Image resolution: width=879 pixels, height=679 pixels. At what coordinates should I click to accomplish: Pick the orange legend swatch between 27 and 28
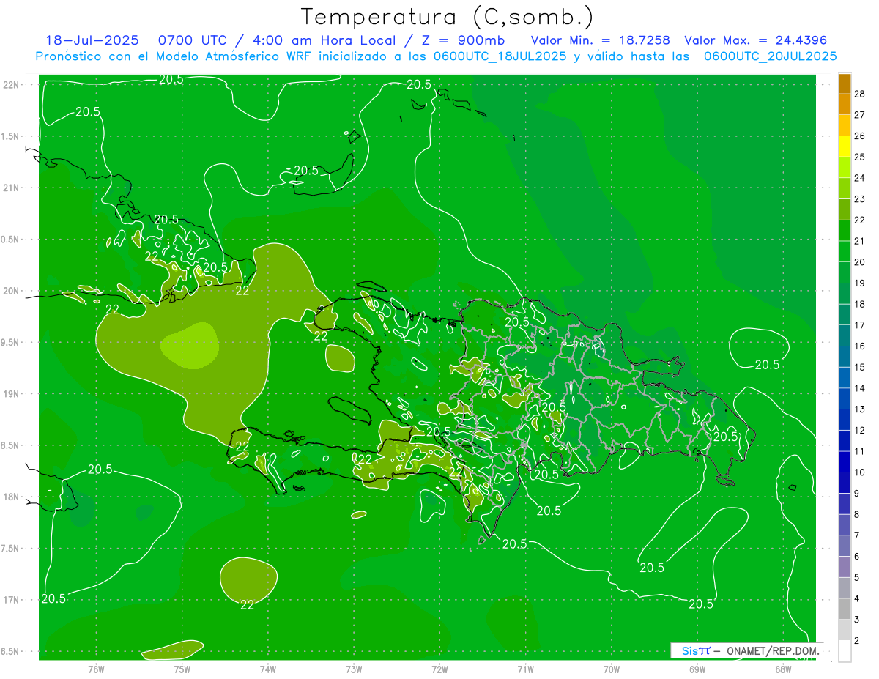click(845, 104)
